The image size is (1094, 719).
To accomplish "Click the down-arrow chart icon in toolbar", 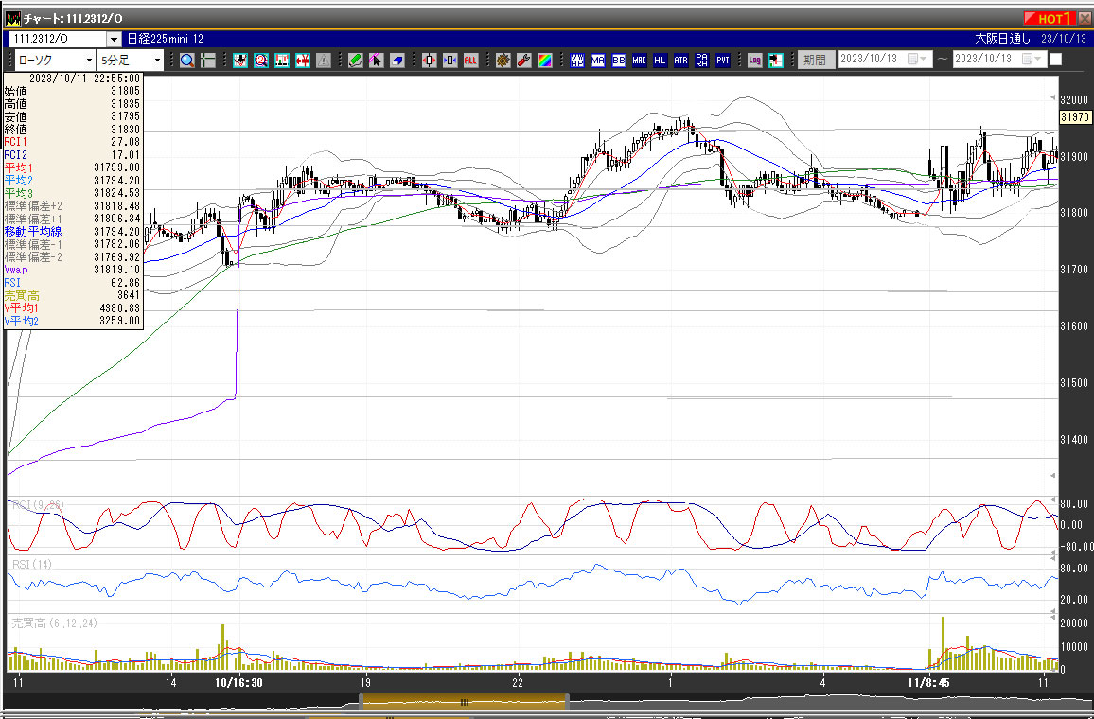I will 240,61.
